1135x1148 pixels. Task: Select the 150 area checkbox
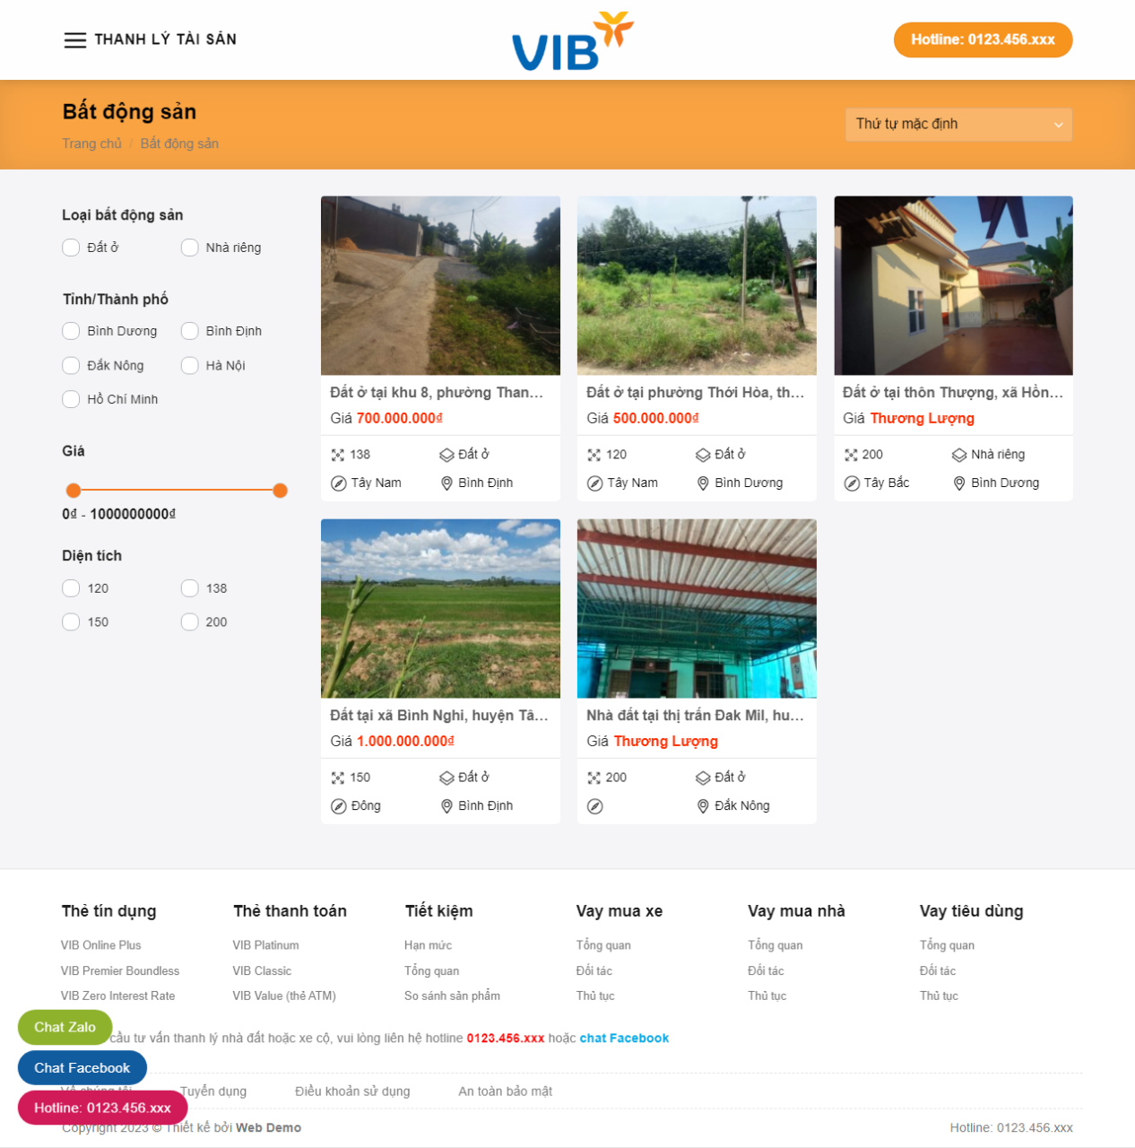click(71, 622)
